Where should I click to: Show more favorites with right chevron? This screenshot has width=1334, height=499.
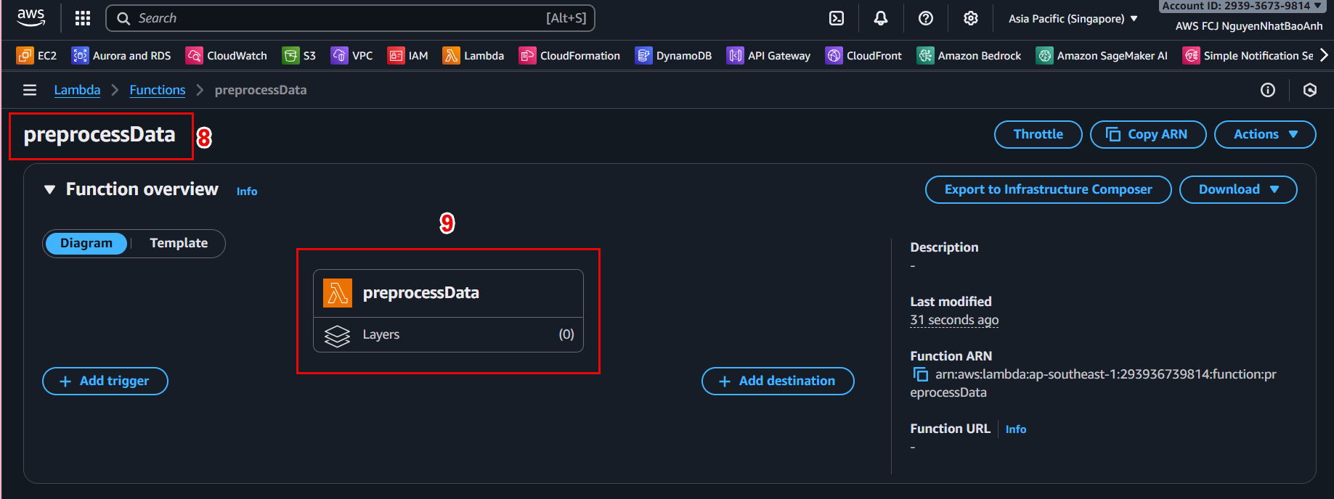pyautogui.click(x=1324, y=55)
